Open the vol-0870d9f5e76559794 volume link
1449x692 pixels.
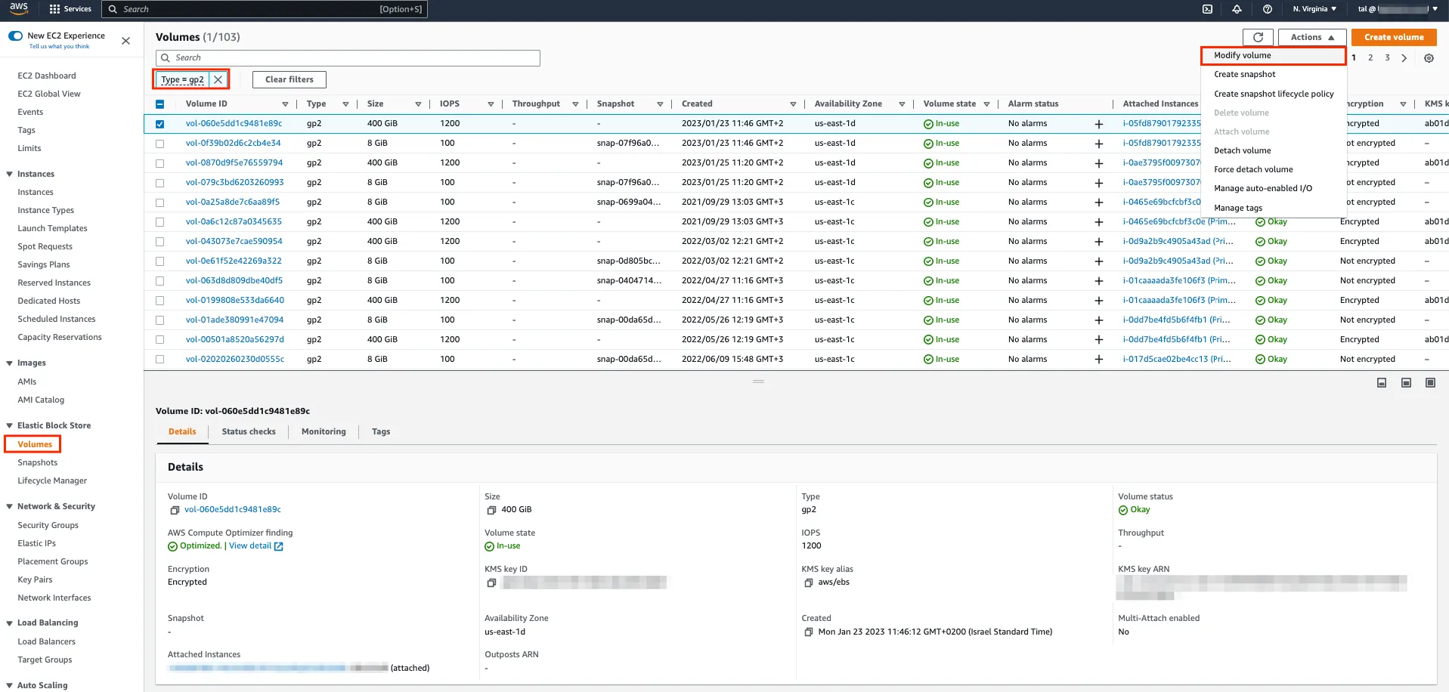tap(234, 163)
